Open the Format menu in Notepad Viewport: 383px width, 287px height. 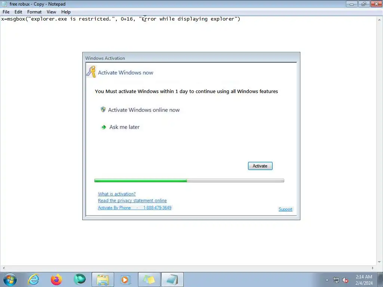tap(34, 12)
